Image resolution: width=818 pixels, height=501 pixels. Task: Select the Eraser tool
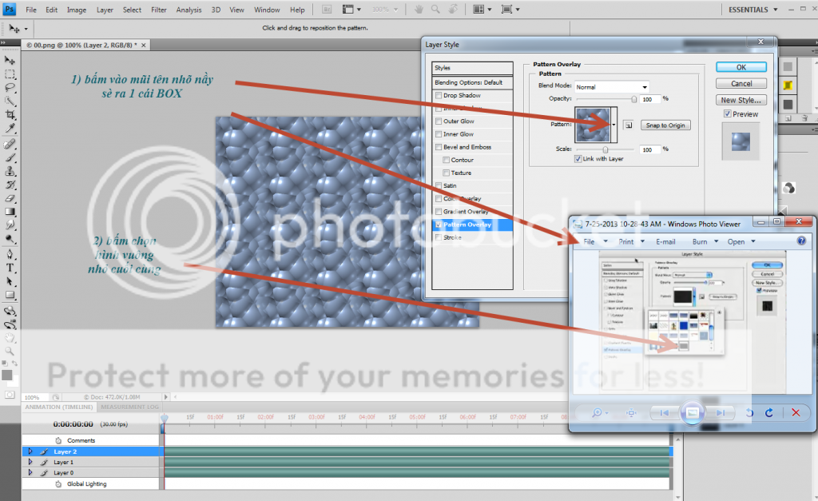10,198
